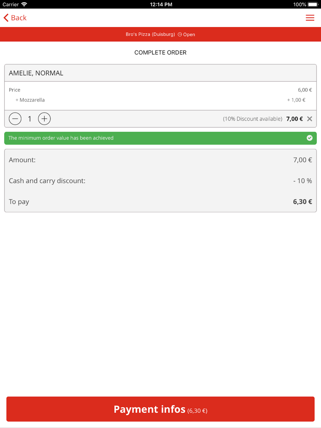This screenshot has width=321, height=428.
Task: Tap the Back chevron arrow
Action: coord(6,18)
